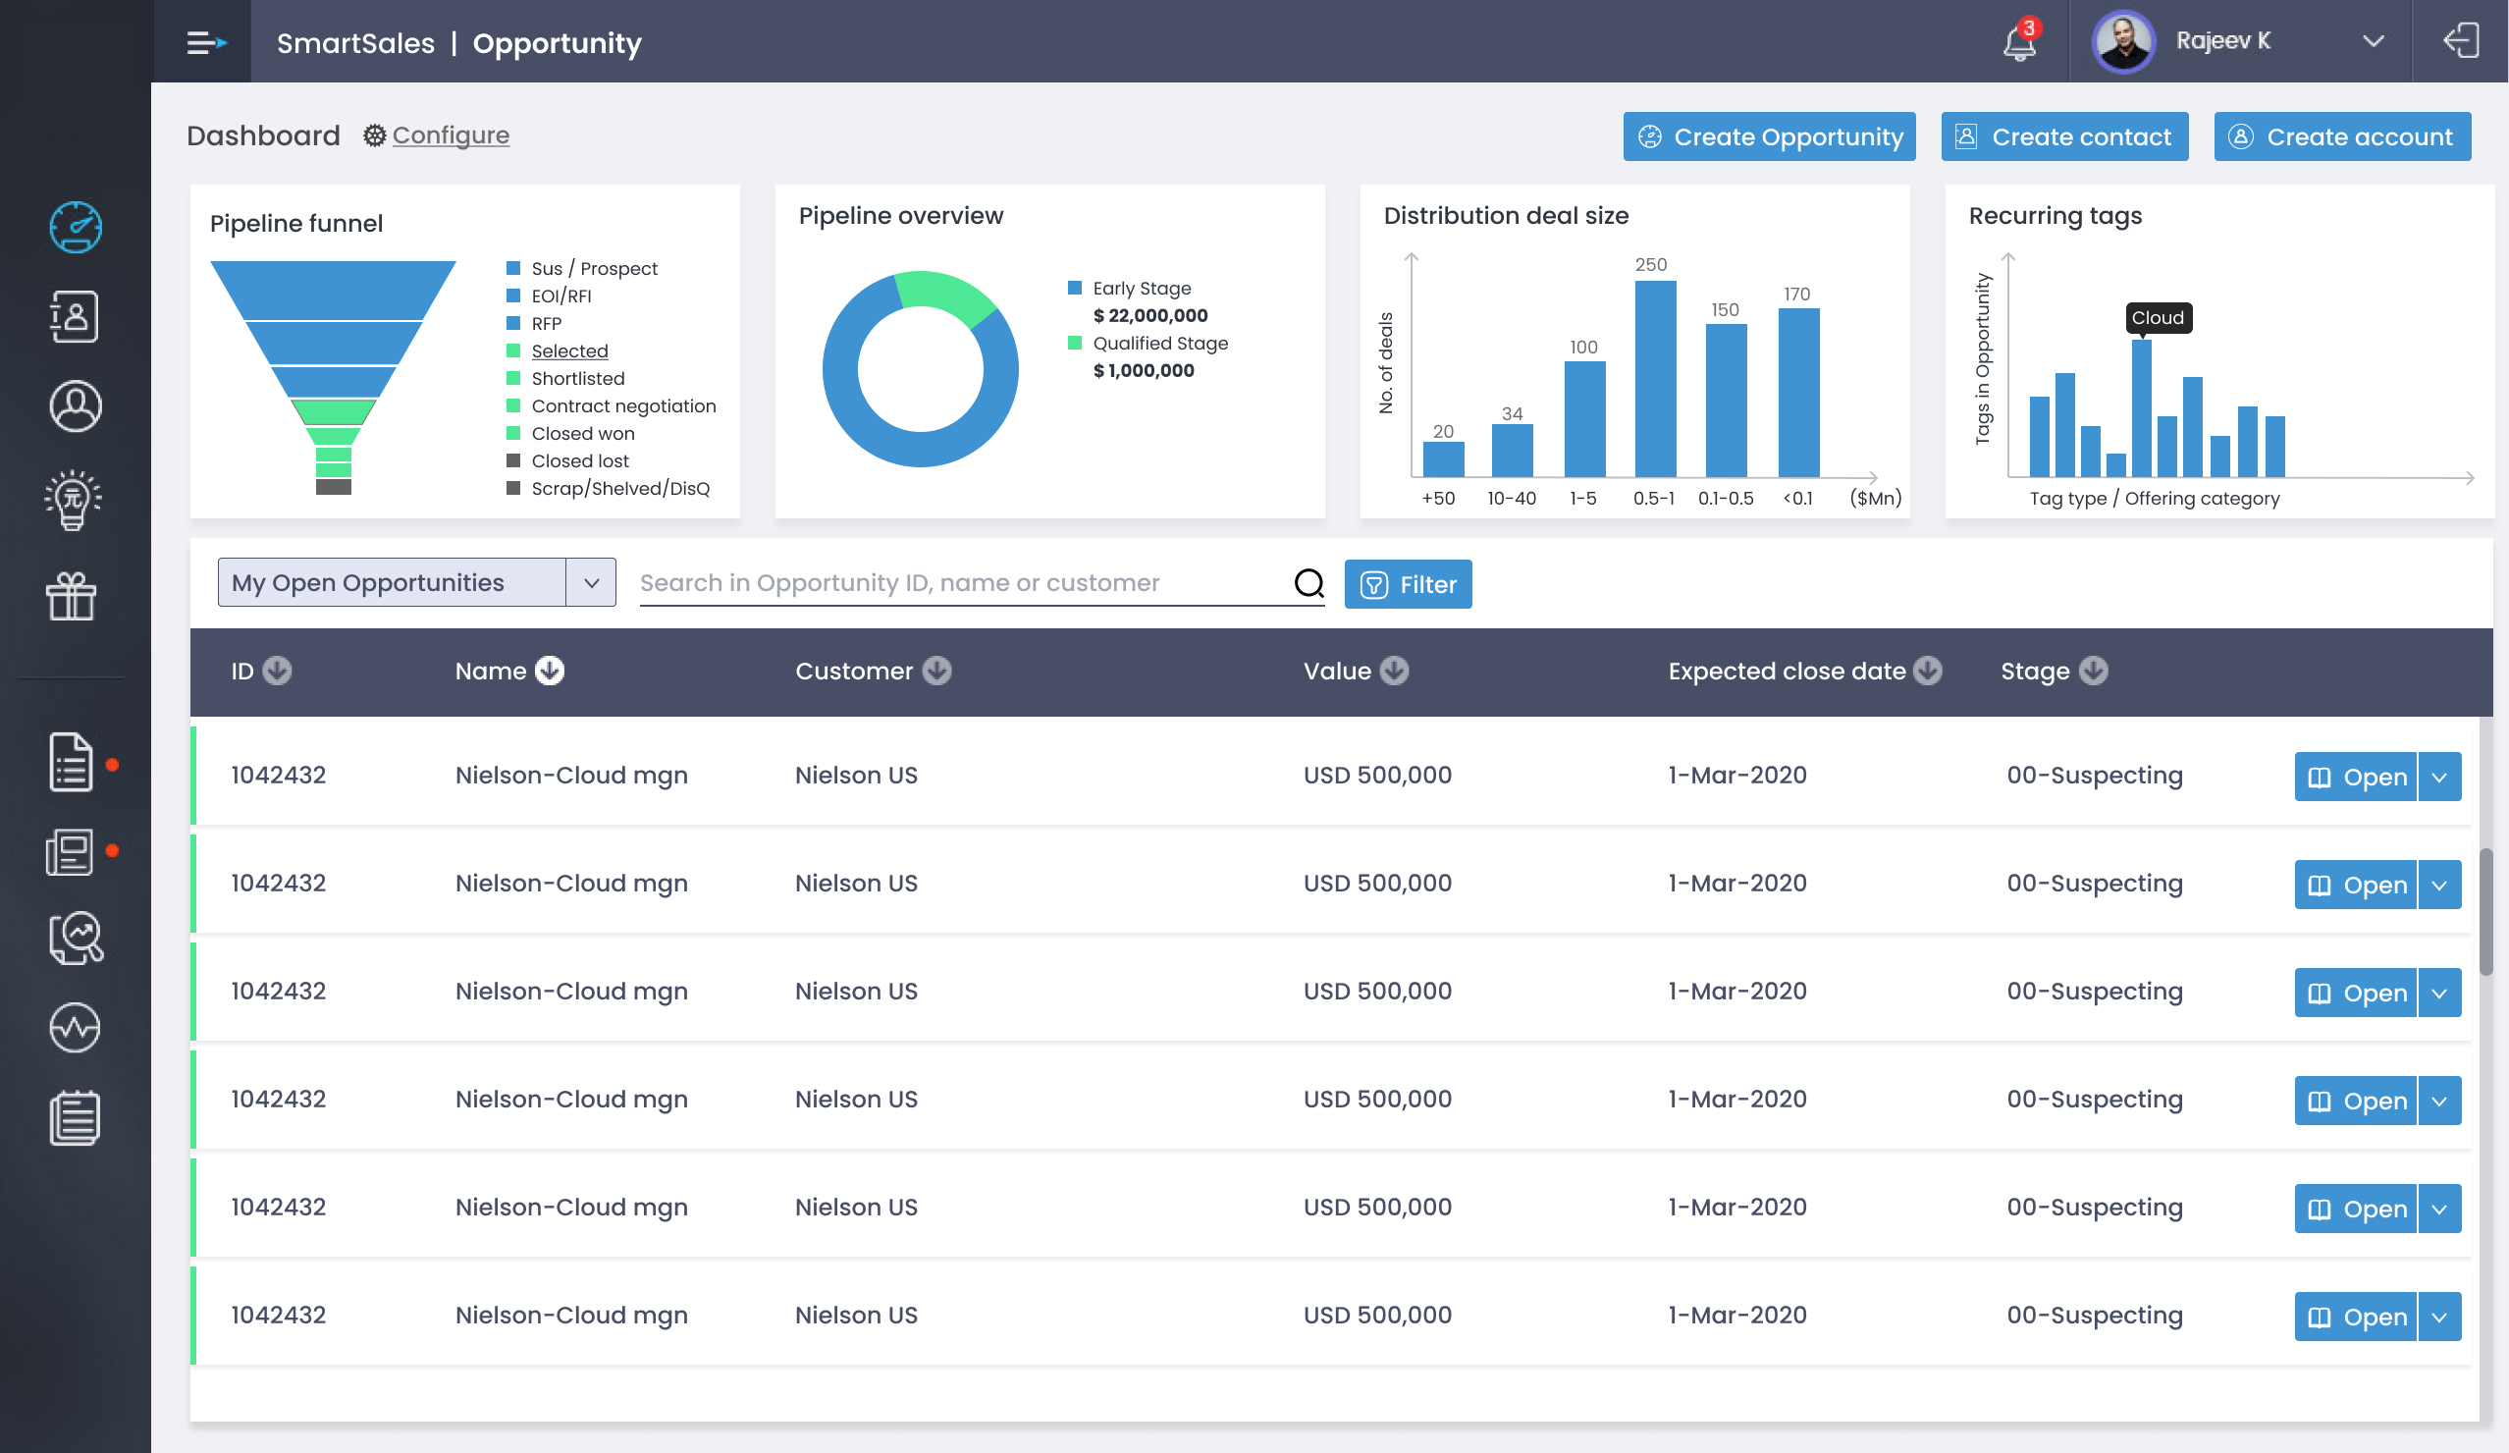This screenshot has width=2509, height=1453.
Task: Expand the Rajeev K user menu
Action: click(x=2373, y=42)
